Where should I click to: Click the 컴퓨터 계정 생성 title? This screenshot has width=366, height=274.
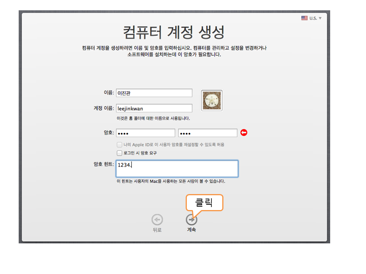coord(173,32)
